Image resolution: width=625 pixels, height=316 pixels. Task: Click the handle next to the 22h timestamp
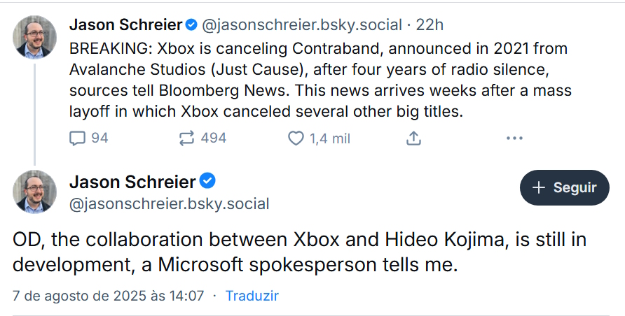301,25
